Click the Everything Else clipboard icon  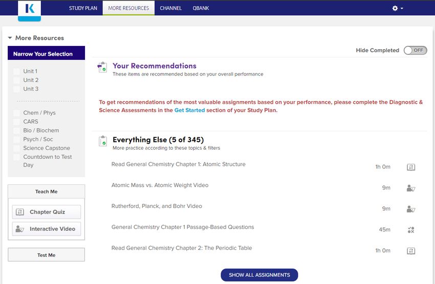pos(103,141)
